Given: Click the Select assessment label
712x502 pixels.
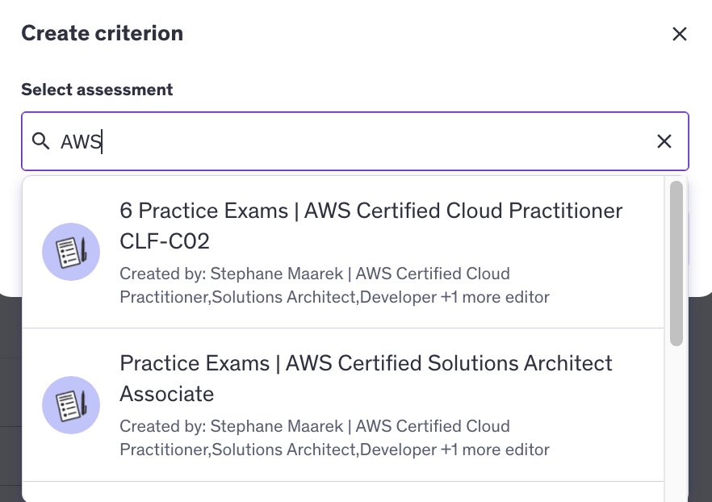Looking at the screenshot, I should 97,90.
